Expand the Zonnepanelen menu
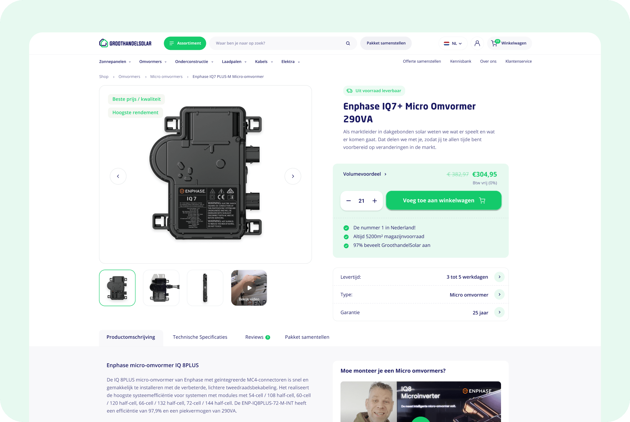 tap(115, 61)
